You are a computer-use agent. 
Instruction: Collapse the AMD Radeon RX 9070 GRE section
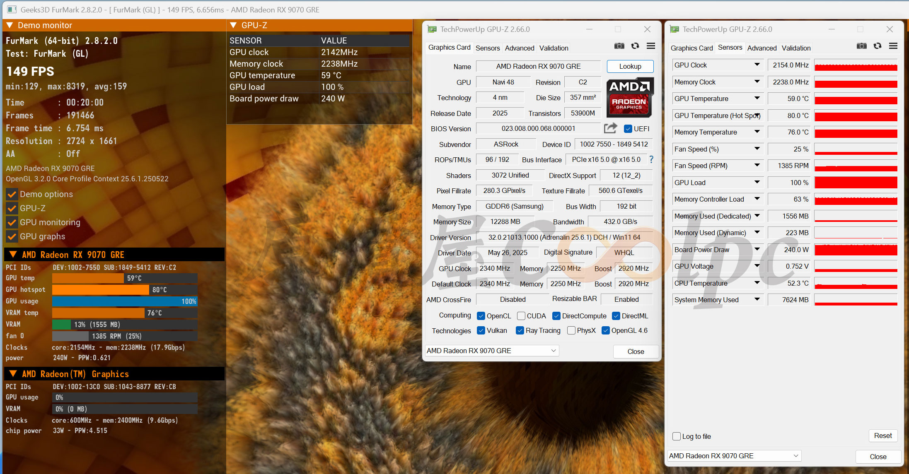click(13, 255)
